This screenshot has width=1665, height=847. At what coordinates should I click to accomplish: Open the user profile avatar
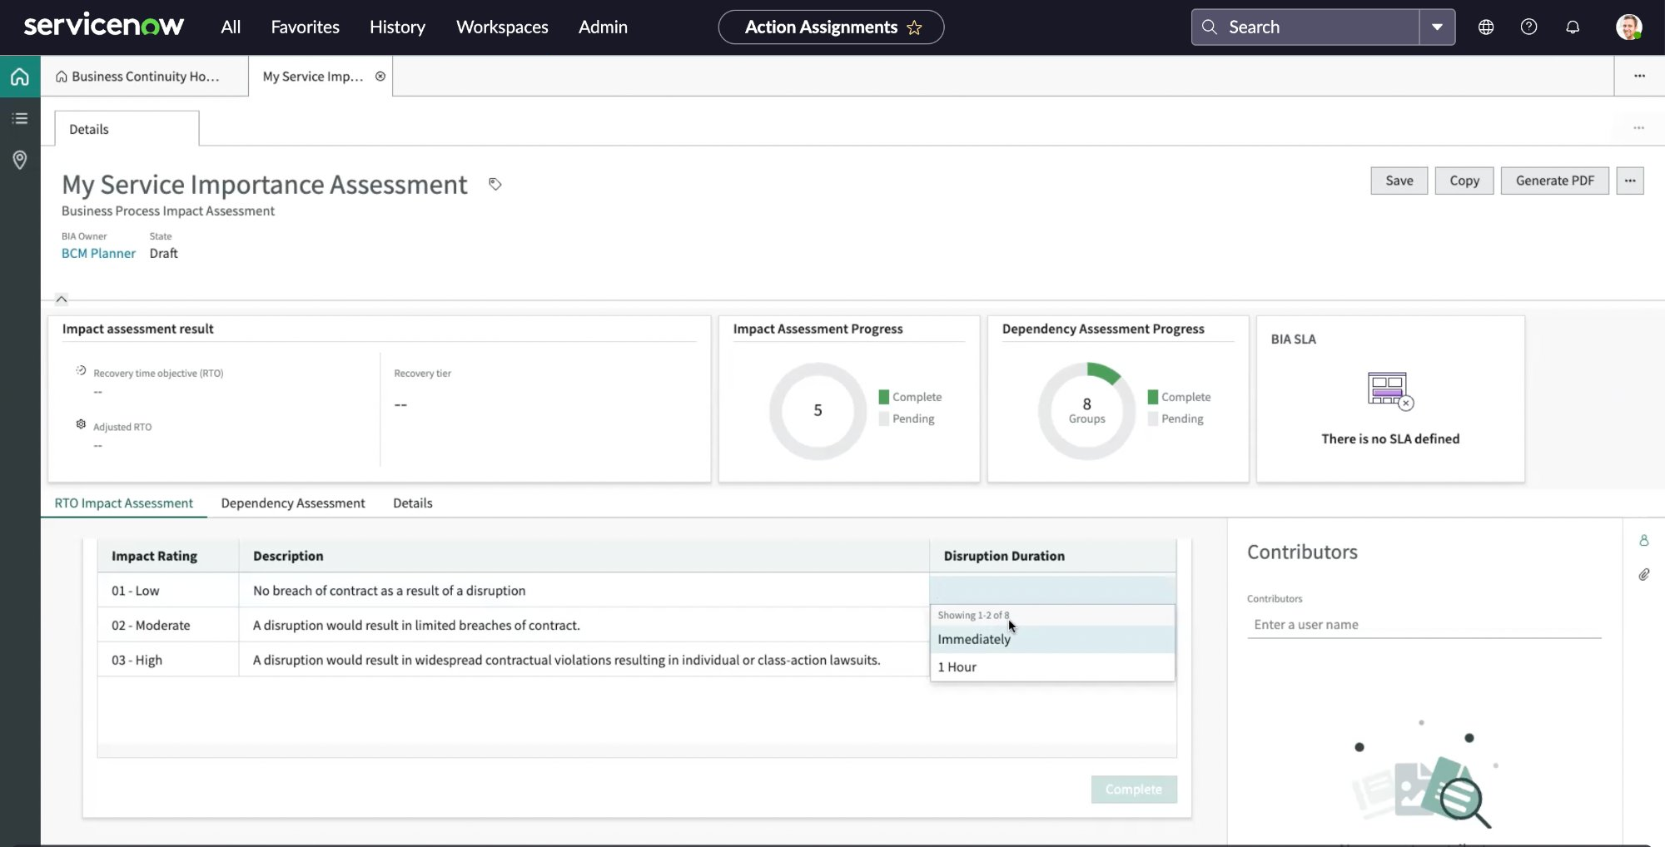(1629, 27)
